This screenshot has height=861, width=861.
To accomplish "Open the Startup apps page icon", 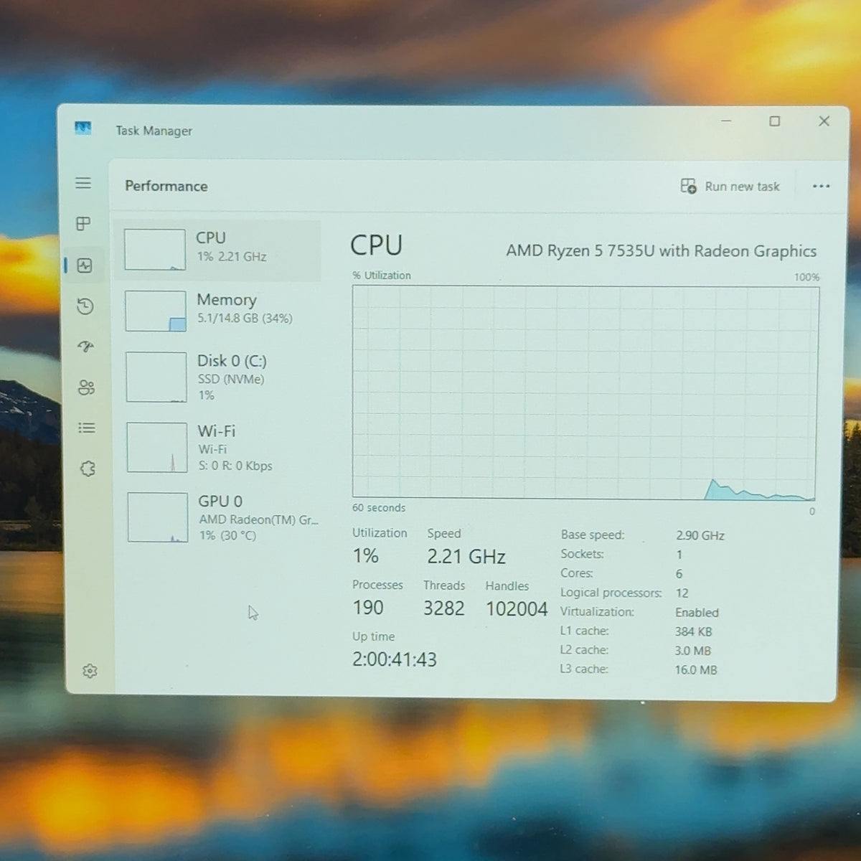I will pyautogui.click(x=85, y=347).
